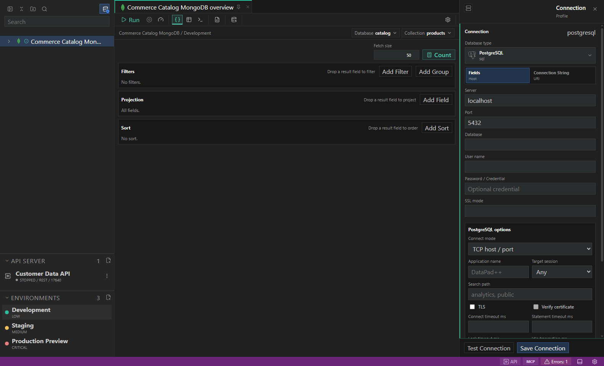Image resolution: width=604 pixels, height=366 pixels.
Task: Switch to Connection String URI tab
Action: [x=562, y=75]
